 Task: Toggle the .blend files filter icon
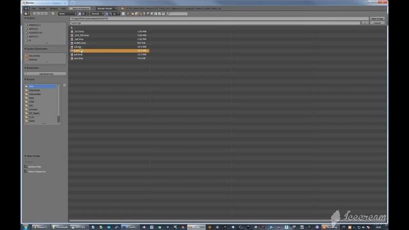[136, 13]
